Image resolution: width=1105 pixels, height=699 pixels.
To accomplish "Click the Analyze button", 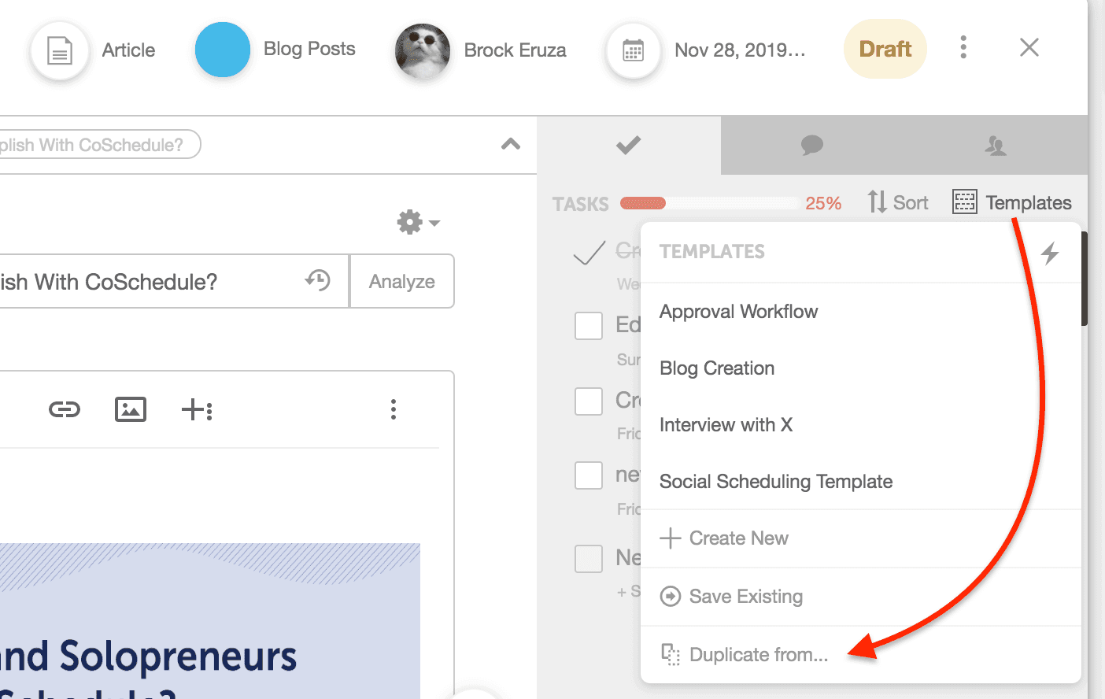I will click(x=401, y=280).
